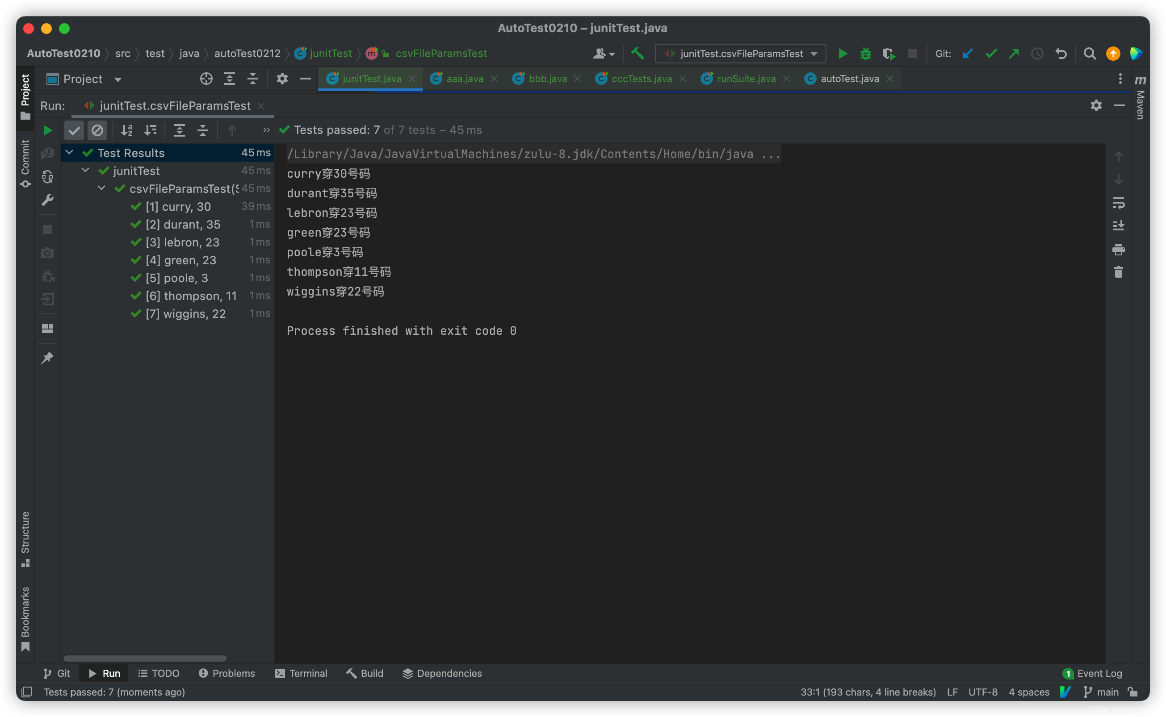Open the wrench settings icon in Run sidebar

(x=47, y=200)
